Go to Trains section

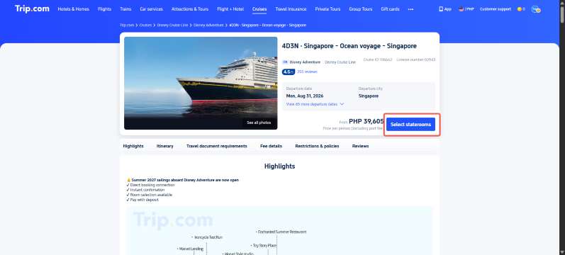click(x=125, y=9)
